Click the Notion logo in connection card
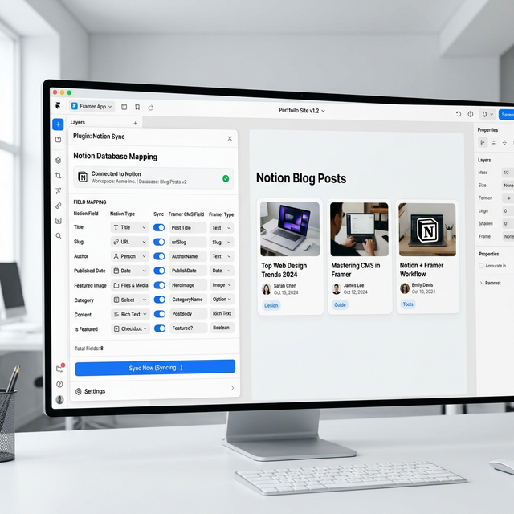 tap(83, 177)
